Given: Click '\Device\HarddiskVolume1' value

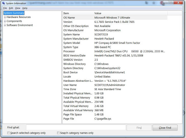Looking at the screenshot, I should pyautogui.click(x=110, y=72).
